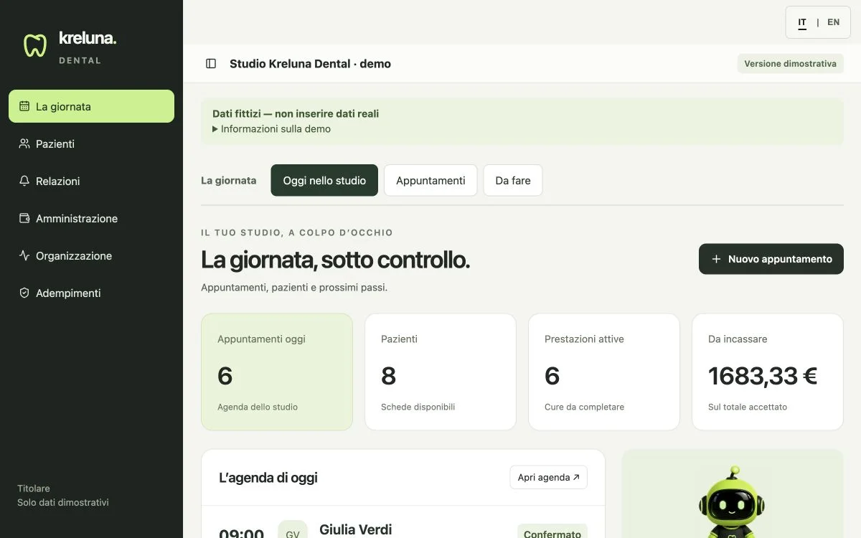861x538 pixels.
Task: Open Amministrazione from the sidebar
Action: (x=91, y=218)
